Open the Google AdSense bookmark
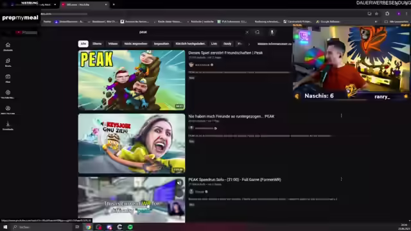Viewport: 411px width, 231px height. (328, 22)
